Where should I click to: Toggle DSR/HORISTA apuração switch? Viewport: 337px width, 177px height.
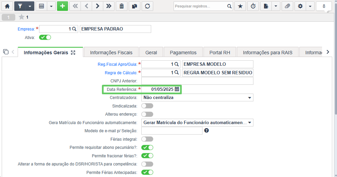[x=147, y=164]
